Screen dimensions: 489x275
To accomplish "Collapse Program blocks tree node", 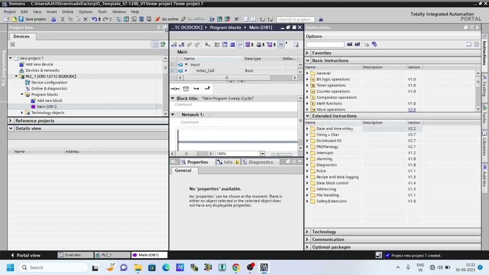I will (22, 95).
